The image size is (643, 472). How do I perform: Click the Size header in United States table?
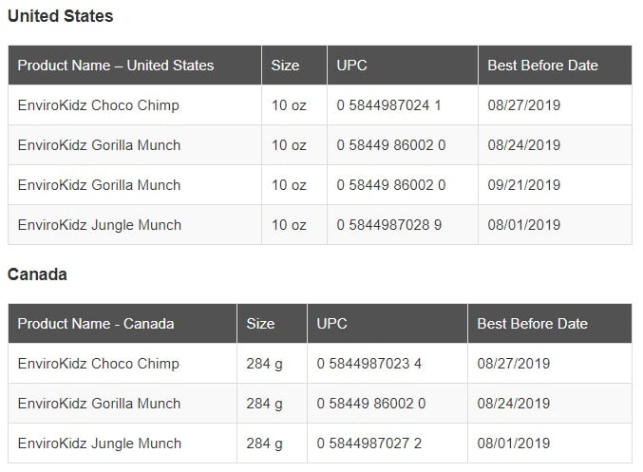tap(285, 66)
